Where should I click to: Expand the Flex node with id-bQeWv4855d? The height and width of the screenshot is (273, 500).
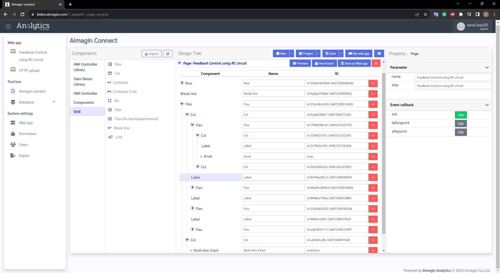click(192, 187)
